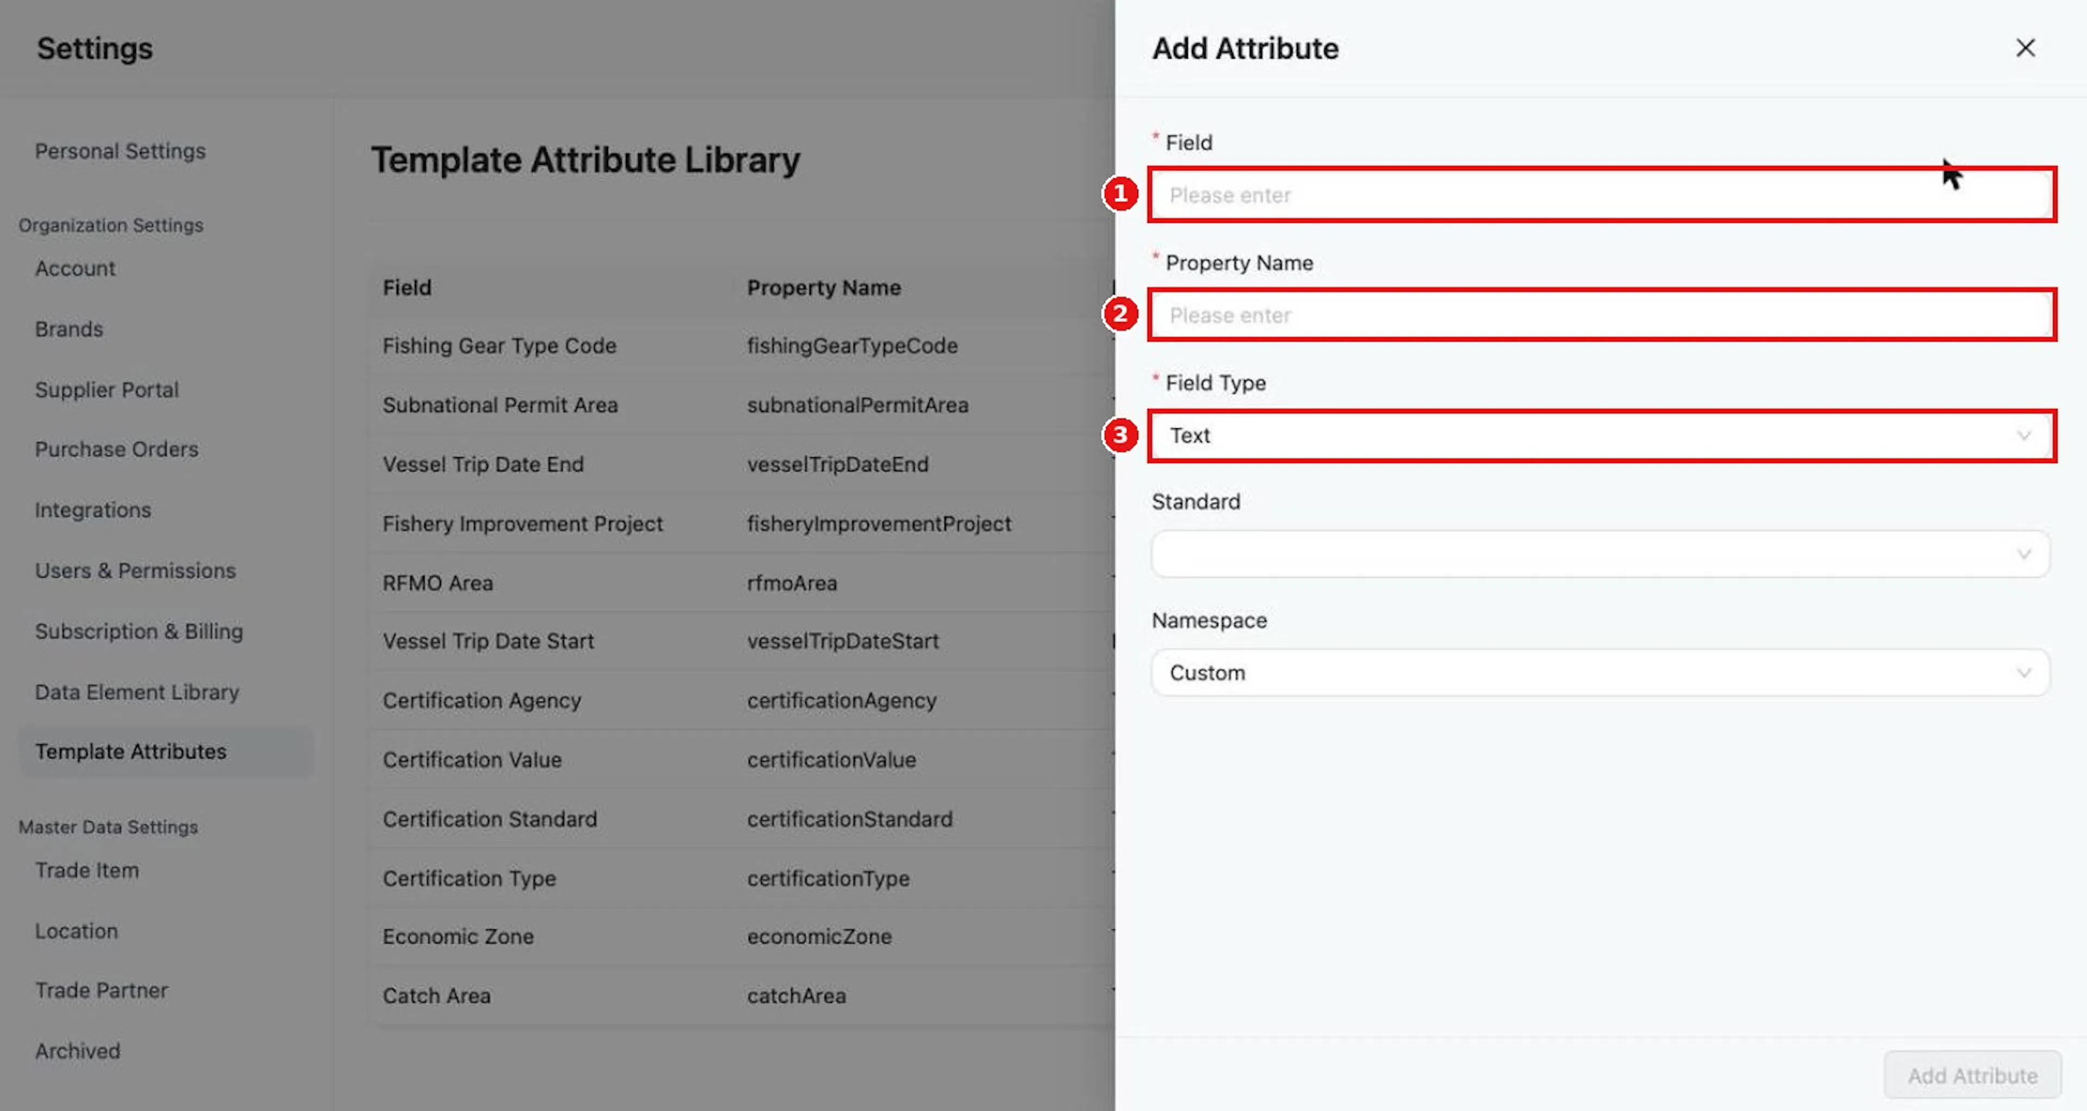Viewport: 2087px width, 1111px height.
Task: Open the Namespace dropdown showing Custom
Action: coord(1601,672)
